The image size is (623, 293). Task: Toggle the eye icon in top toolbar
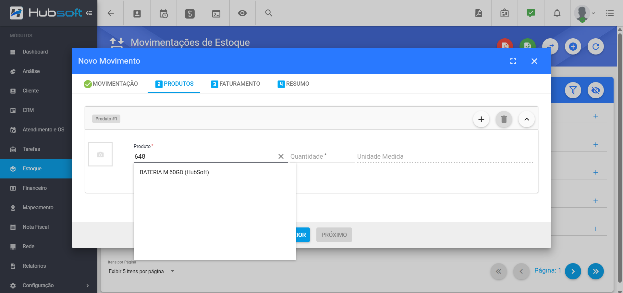point(242,13)
